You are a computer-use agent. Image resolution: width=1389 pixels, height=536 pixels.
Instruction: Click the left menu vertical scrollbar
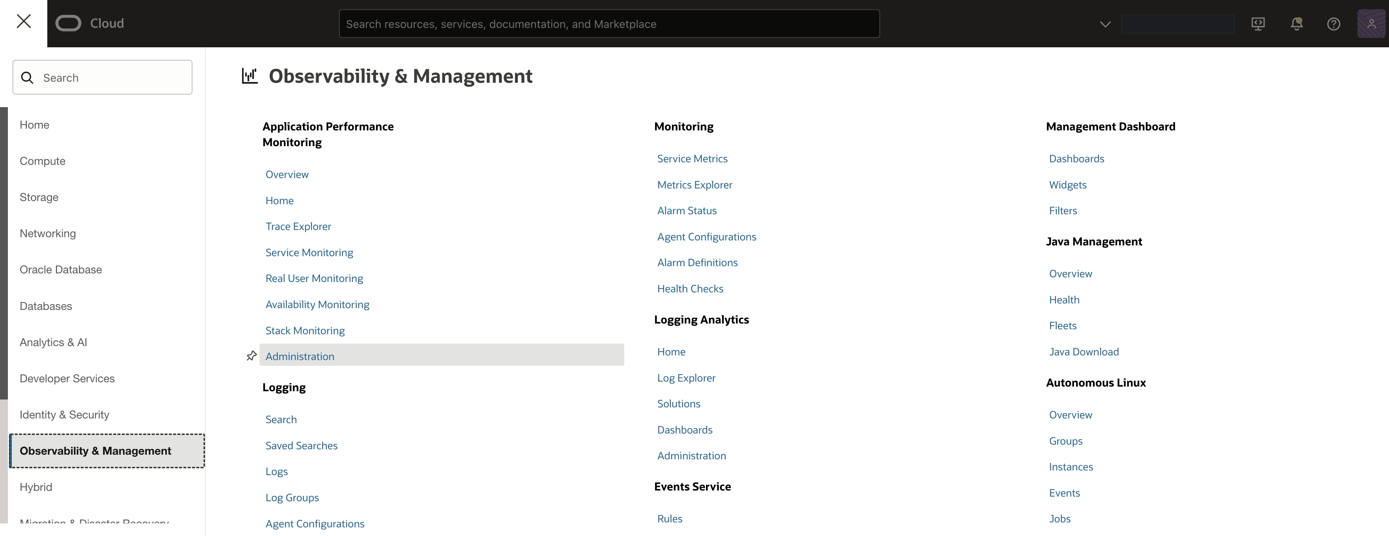4,253
